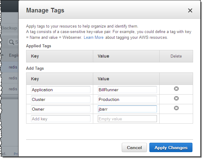Click the search magnifier icon behind the dialog
204x160 pixels.
pyautogui.click(x=12, y=42)
